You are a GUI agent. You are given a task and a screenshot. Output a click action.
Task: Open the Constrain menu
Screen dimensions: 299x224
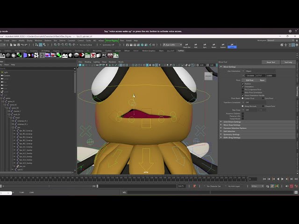(x=71, y=41)
